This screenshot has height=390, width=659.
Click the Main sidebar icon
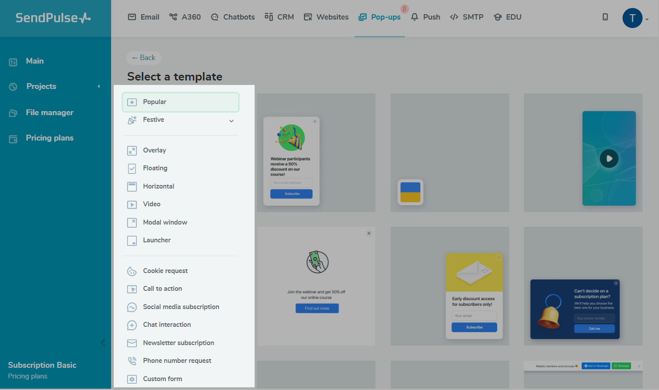click(13, 62)
